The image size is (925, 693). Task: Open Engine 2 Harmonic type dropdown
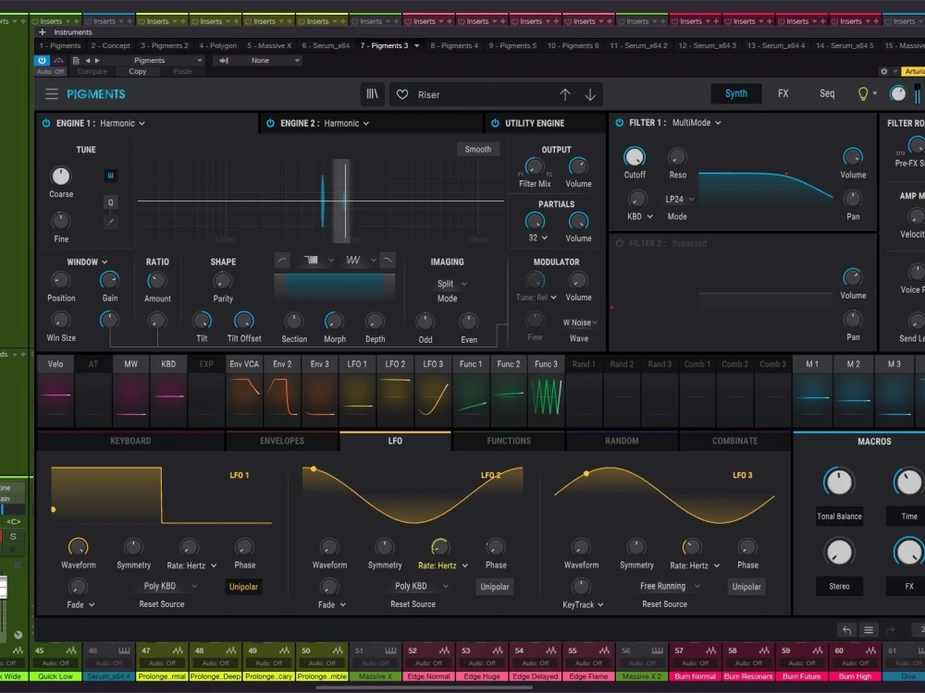tap(346, 123)
